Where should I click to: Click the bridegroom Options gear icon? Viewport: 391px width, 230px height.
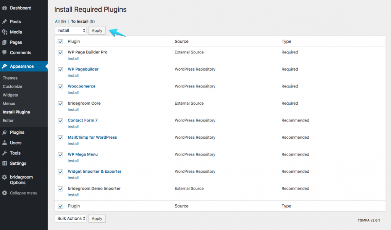tap(5, 177)
